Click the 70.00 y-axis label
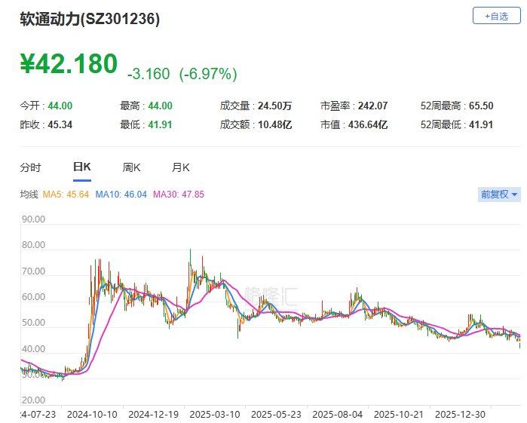 tap(33, 271)
